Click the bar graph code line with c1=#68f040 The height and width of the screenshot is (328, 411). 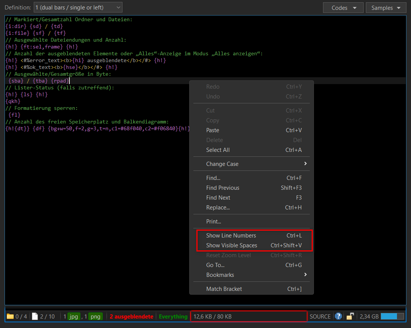97,128
